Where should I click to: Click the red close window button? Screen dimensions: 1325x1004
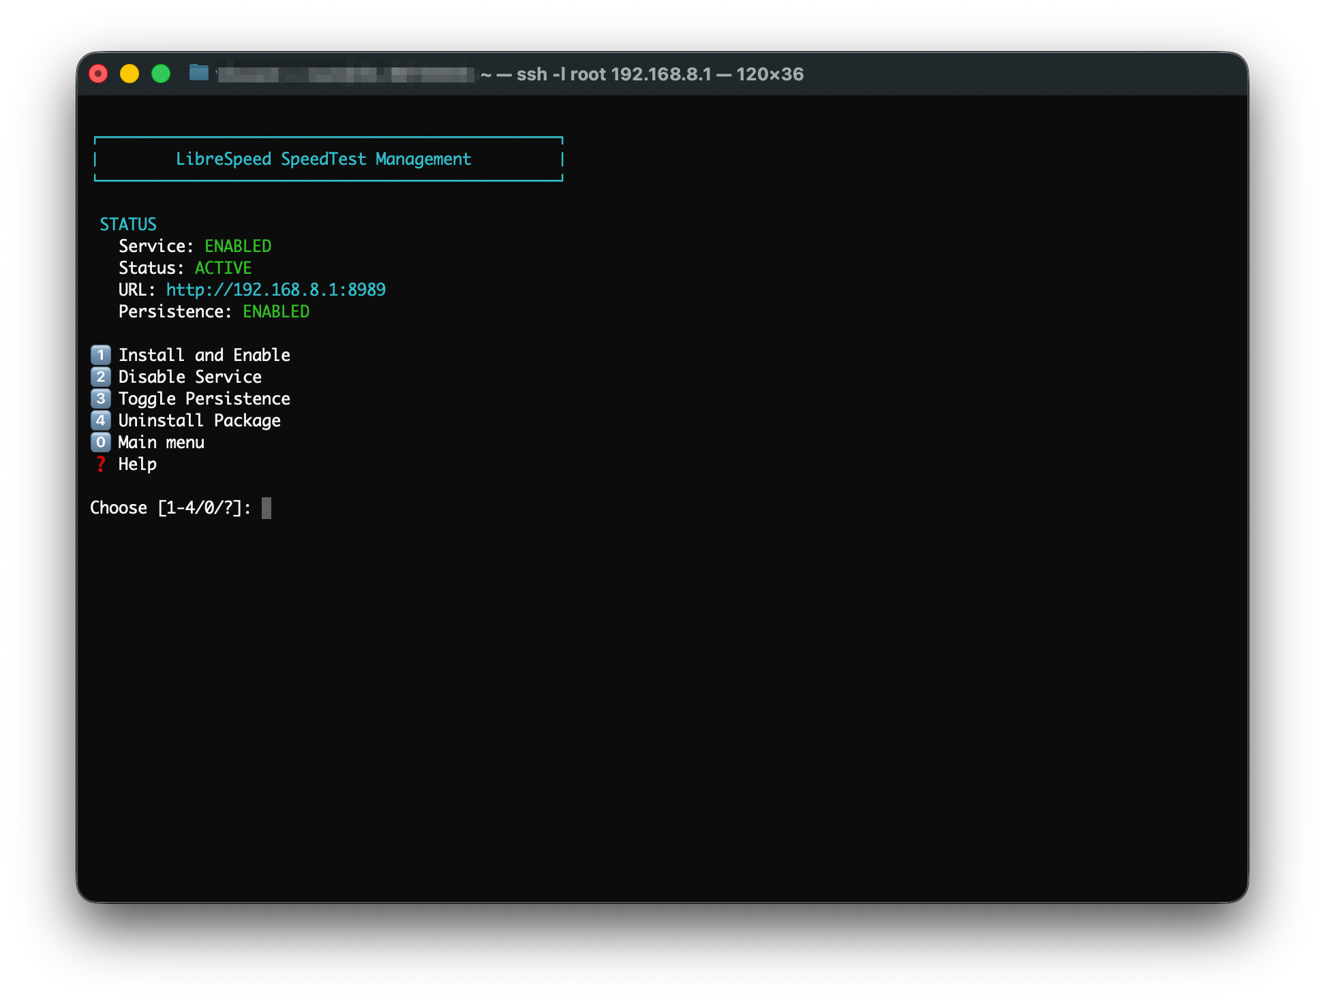pos(98,74)
